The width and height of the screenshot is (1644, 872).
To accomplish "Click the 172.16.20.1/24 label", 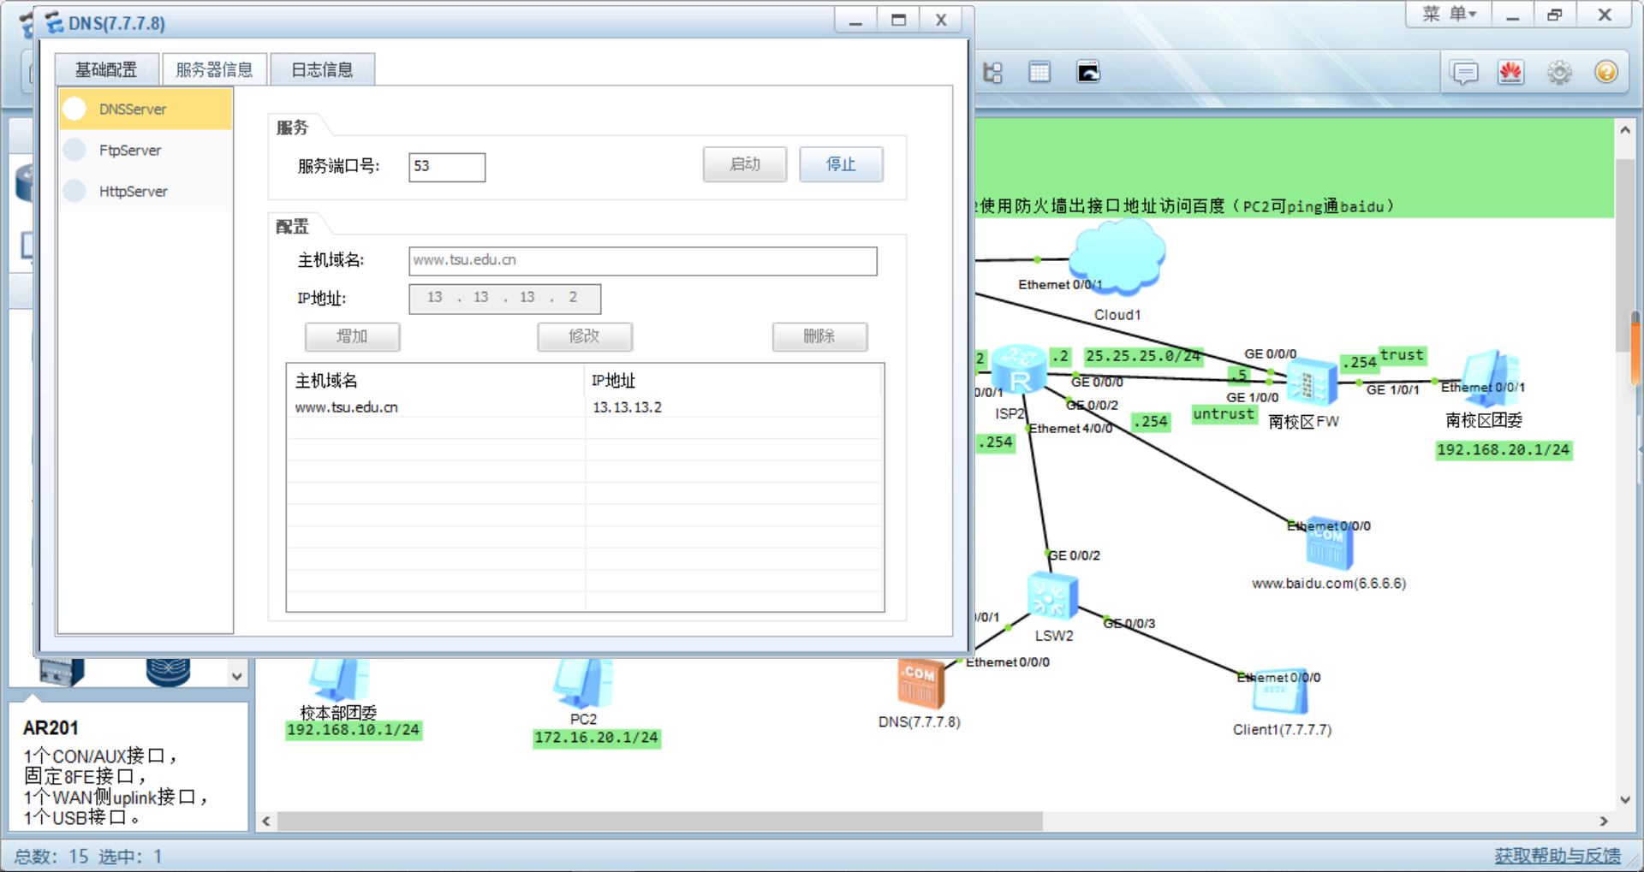I will [597, 738].
